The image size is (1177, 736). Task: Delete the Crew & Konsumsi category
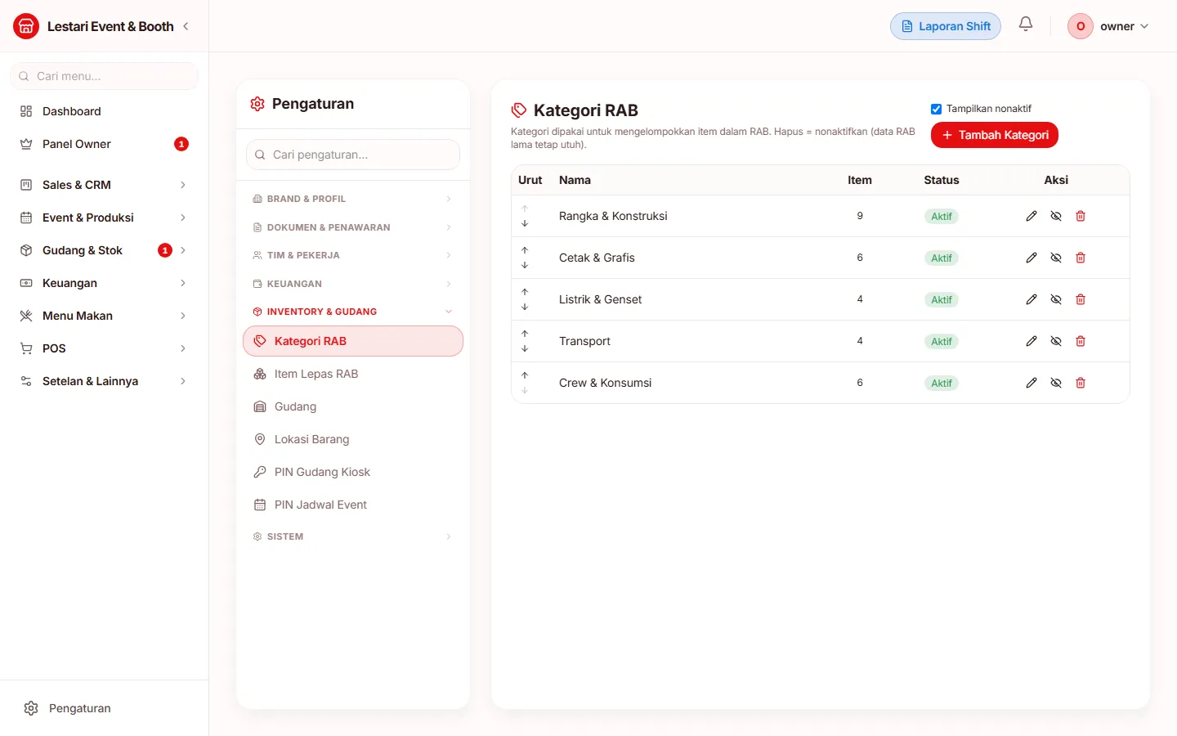tap(1081, 383)
